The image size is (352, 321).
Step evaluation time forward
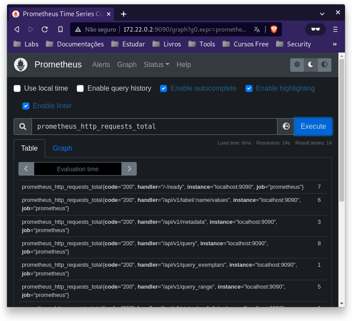click(129, 169)
